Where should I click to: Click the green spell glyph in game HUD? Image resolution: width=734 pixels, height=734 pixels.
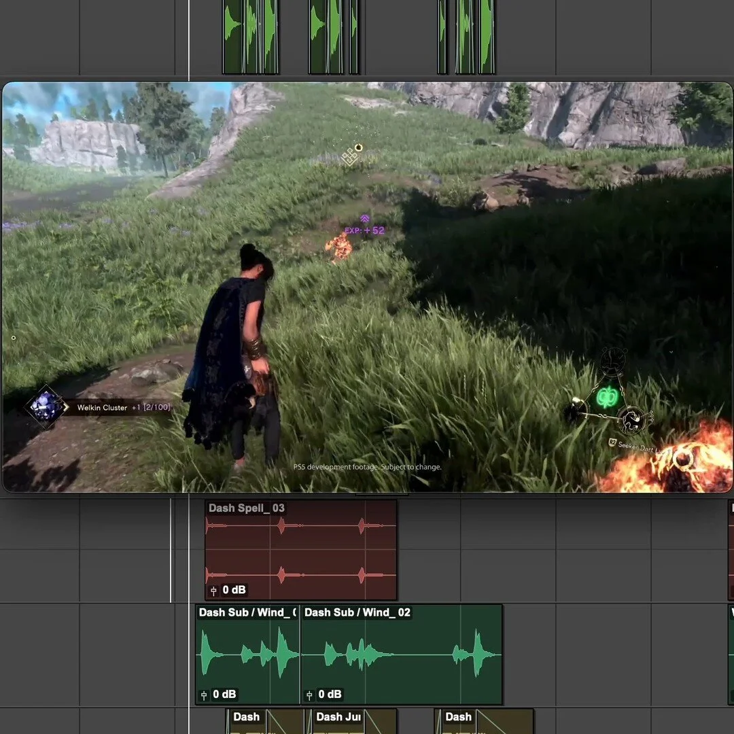(x=607, y=398)
